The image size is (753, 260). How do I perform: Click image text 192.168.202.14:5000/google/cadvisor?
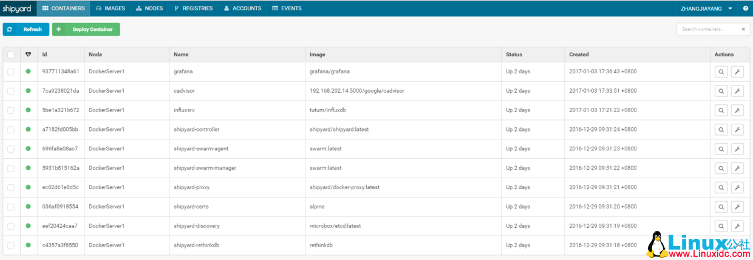357,91
